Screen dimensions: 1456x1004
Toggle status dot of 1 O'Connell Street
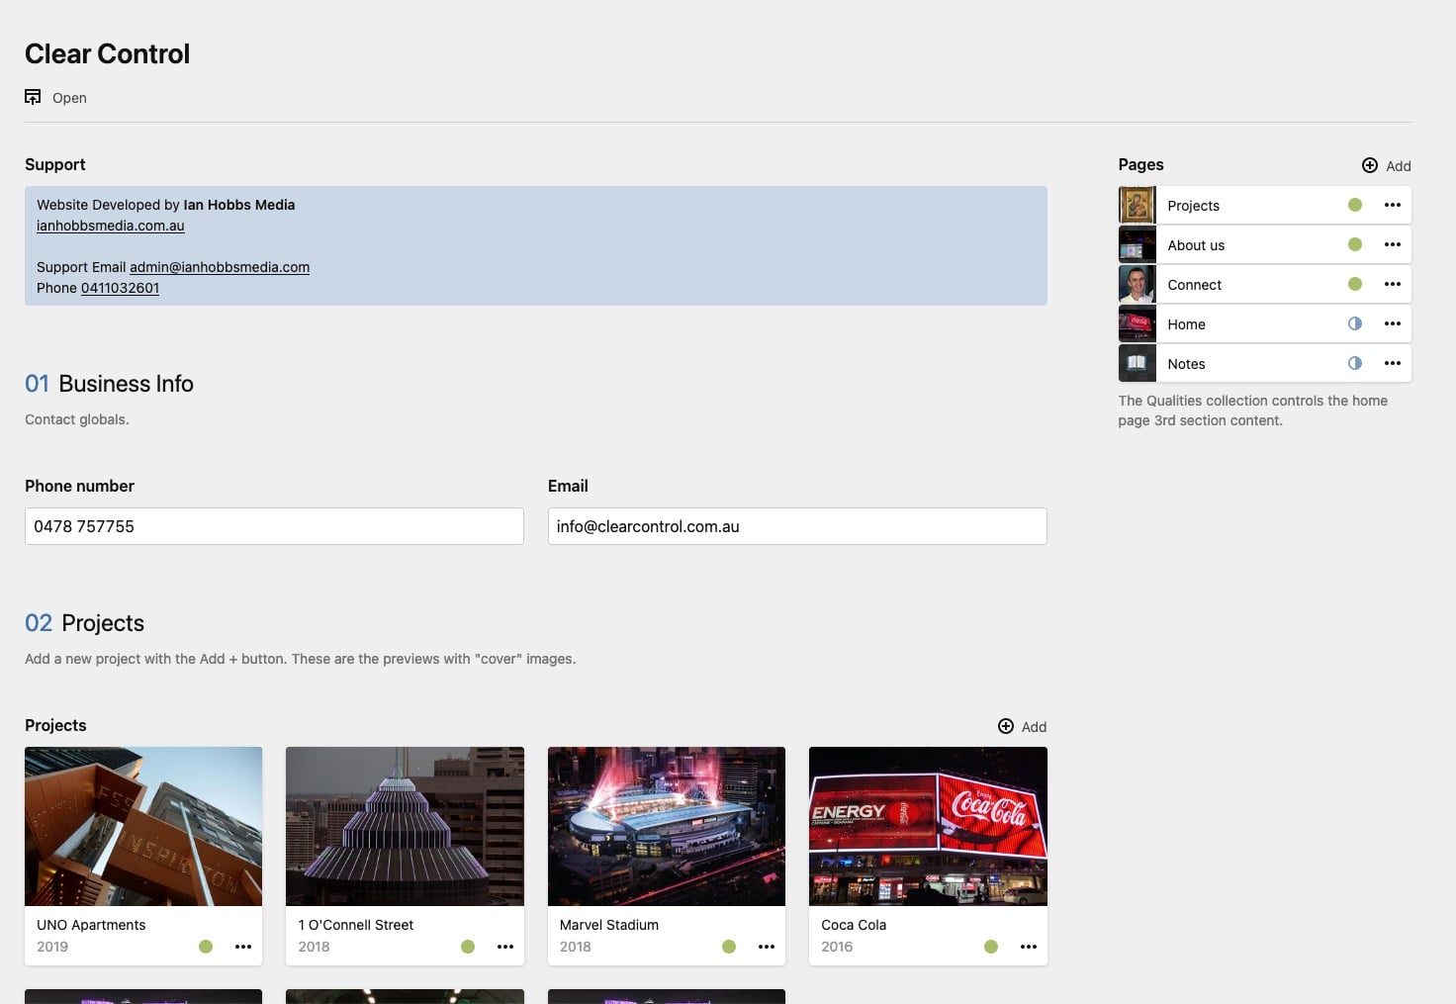click(x=468, y=947)
